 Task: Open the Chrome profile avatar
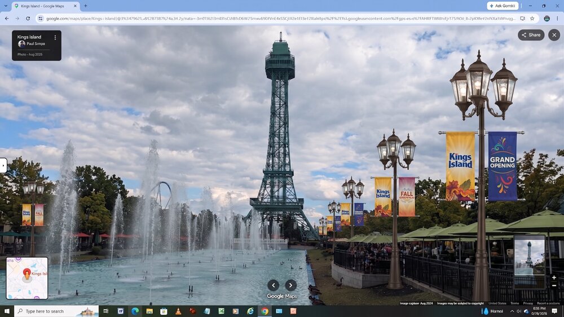click(x=547, y=19)
